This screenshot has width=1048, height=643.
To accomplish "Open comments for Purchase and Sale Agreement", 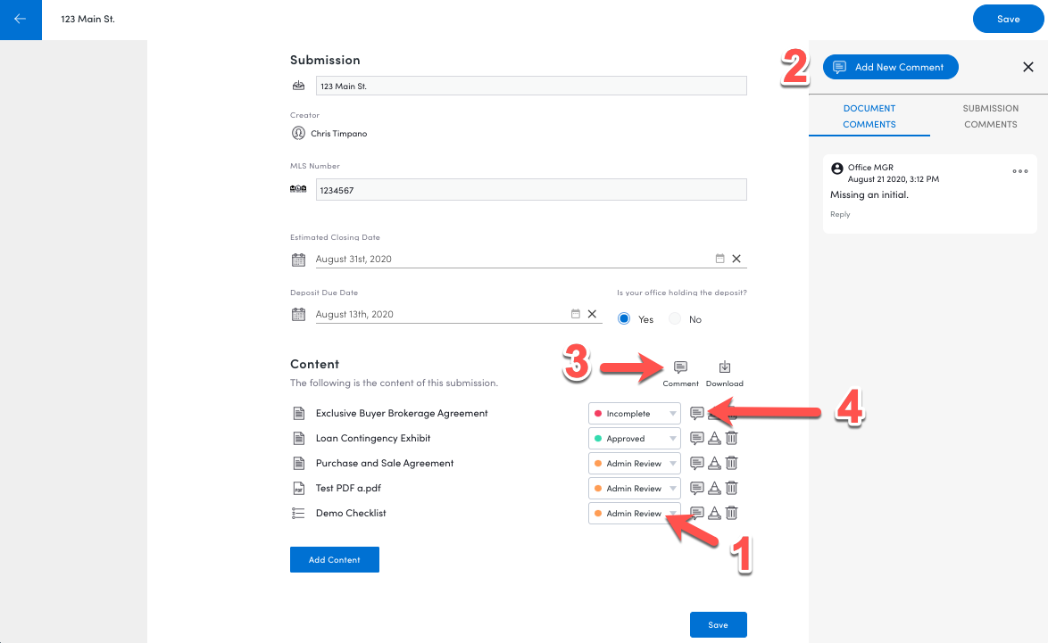I will [x=696, y=463].
